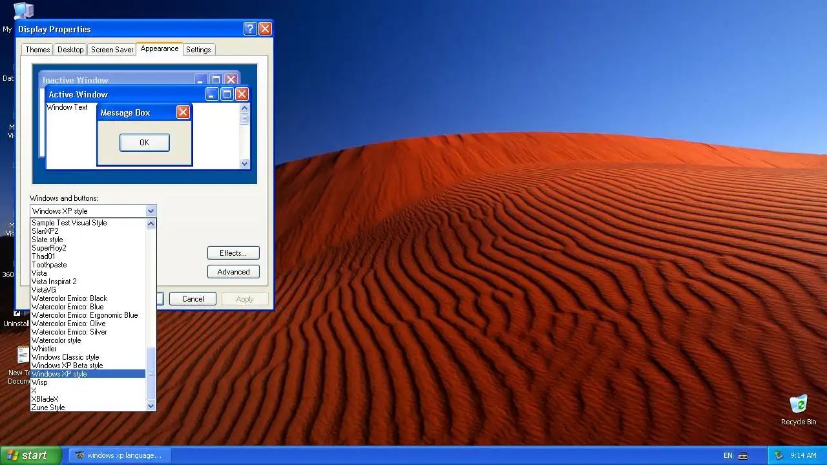Image resolution: width=827 pixels, height=465 pixels.
Task: Open the Recycle Bin desktop icon
Action: [x=799, y=410]
